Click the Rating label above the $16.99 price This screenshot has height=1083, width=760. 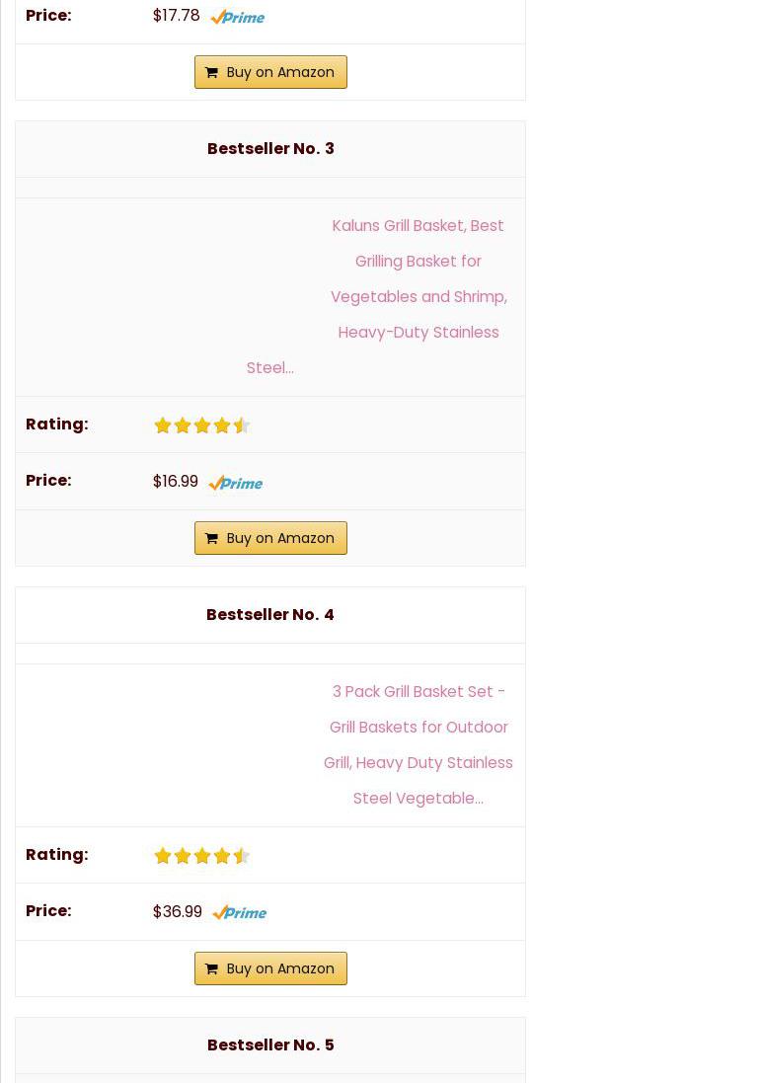[57, 424]
